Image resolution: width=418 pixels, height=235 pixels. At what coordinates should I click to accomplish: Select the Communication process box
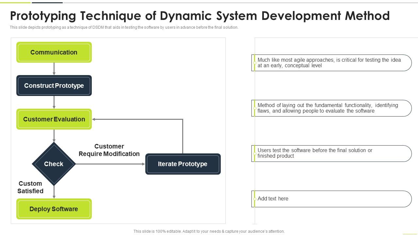tap(54, 52)
